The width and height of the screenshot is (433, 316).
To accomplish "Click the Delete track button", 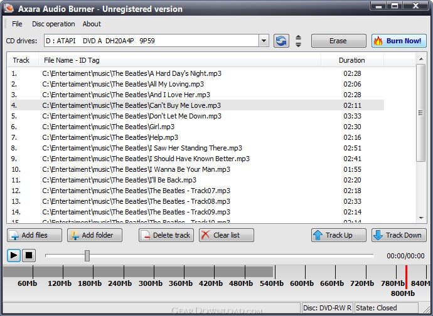I will [x=166, y=235].
